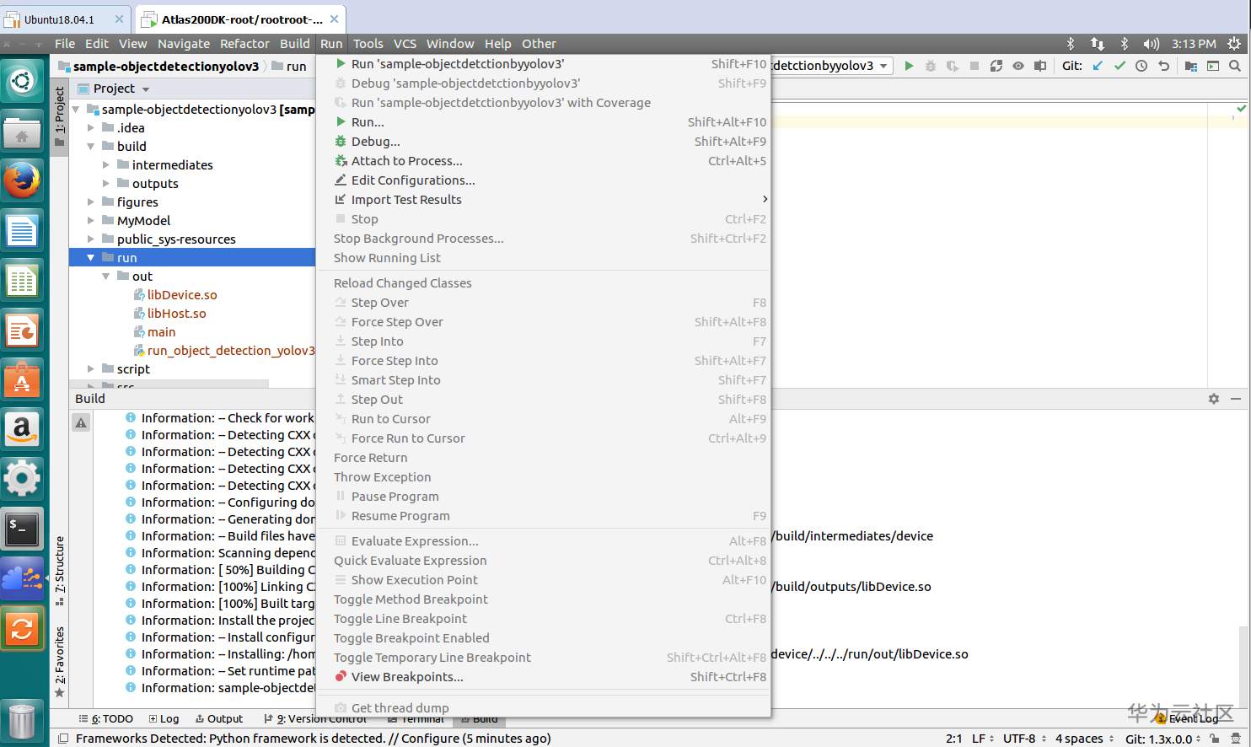Select the main file under out

pos(161,332)
